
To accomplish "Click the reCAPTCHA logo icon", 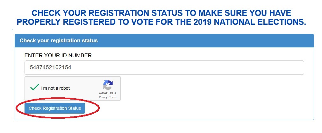I will pos(108,85).
